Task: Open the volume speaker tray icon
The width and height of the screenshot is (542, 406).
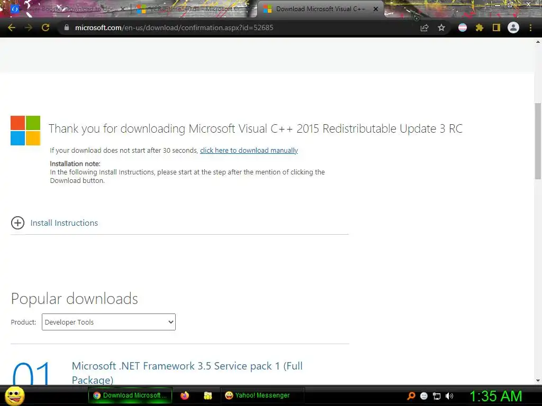Action: coord(449,396)
